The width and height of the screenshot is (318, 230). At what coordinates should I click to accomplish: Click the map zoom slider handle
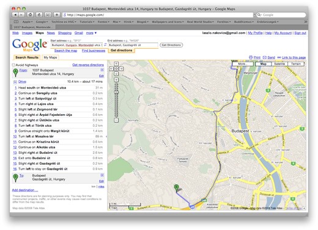pos(116,92)
